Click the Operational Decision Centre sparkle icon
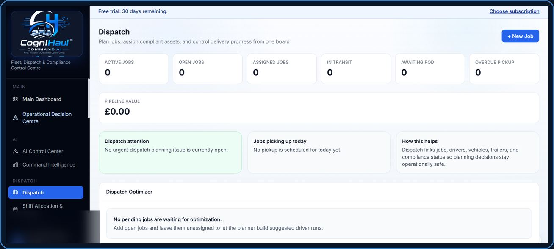The height and width of the screenshot is (249, 554). click(x=16, y=118)
